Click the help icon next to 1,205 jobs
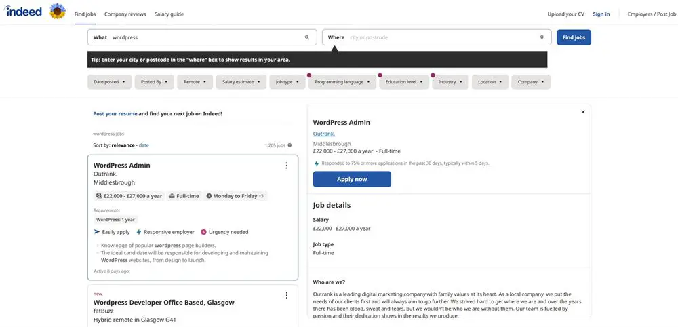The width and height of the screenshot is (678, 327). [290, 145]
